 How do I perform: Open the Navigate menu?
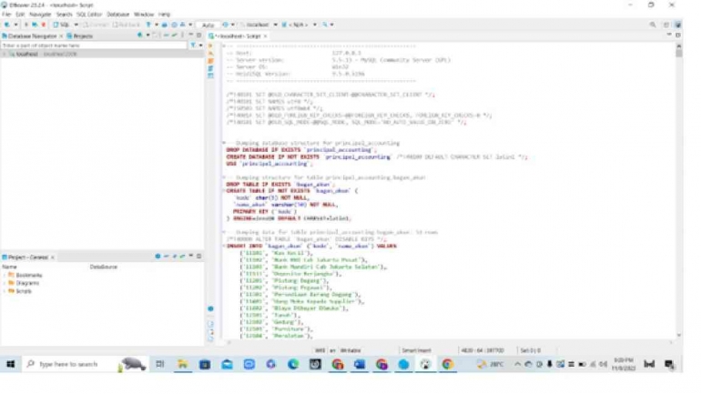[40, 15]
